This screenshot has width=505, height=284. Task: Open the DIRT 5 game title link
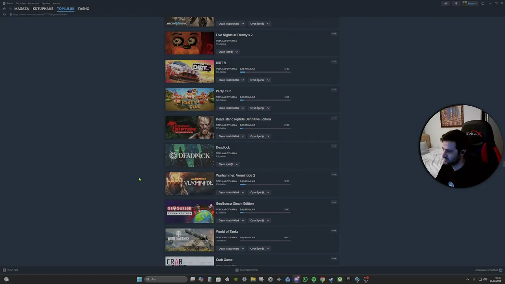pyautogui.click(x=221, y=63)
